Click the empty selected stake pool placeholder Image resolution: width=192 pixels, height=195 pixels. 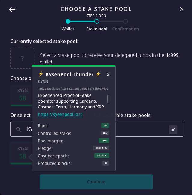click(22, 58)
